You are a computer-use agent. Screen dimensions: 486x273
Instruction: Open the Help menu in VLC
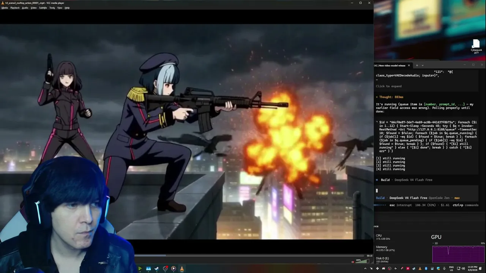coord(67,8)
